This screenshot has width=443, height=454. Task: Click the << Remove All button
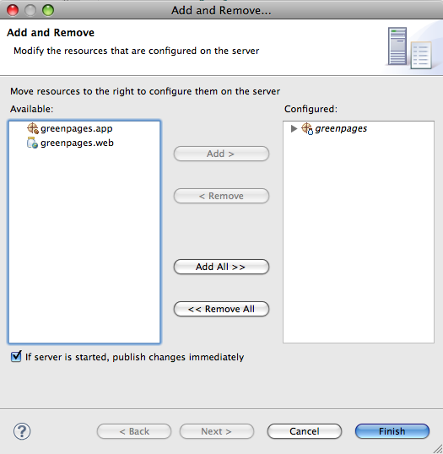tap(221, 309)
